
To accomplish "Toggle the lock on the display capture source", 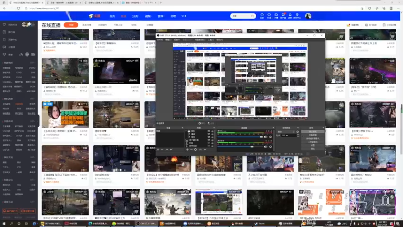I will [x=212, y=140].
